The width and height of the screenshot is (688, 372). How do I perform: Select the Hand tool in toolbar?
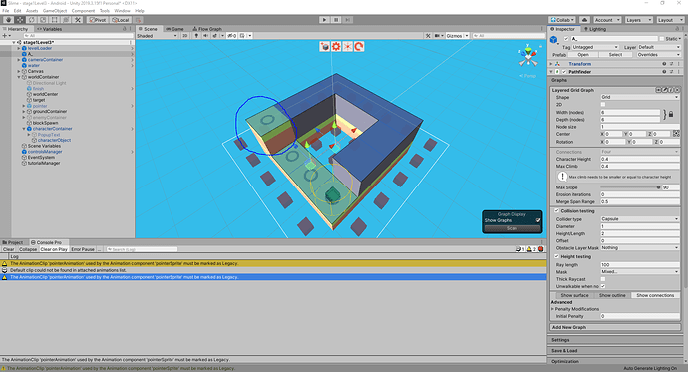[8, 20]
